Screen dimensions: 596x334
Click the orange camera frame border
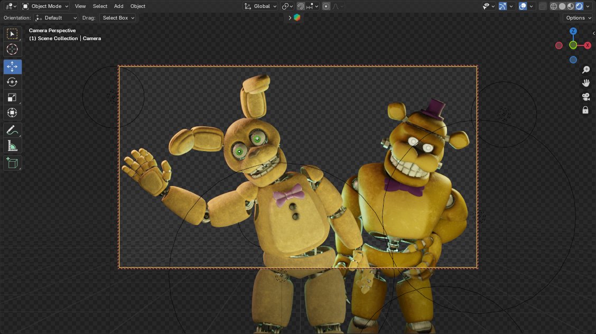click(x=298, y=66)
